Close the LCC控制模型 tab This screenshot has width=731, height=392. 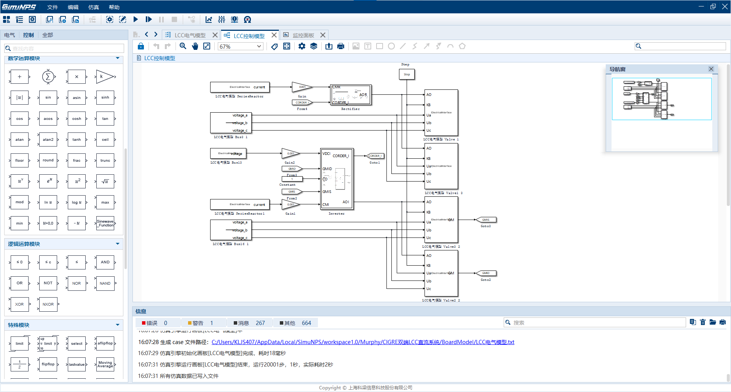click(x=274, y=35)
